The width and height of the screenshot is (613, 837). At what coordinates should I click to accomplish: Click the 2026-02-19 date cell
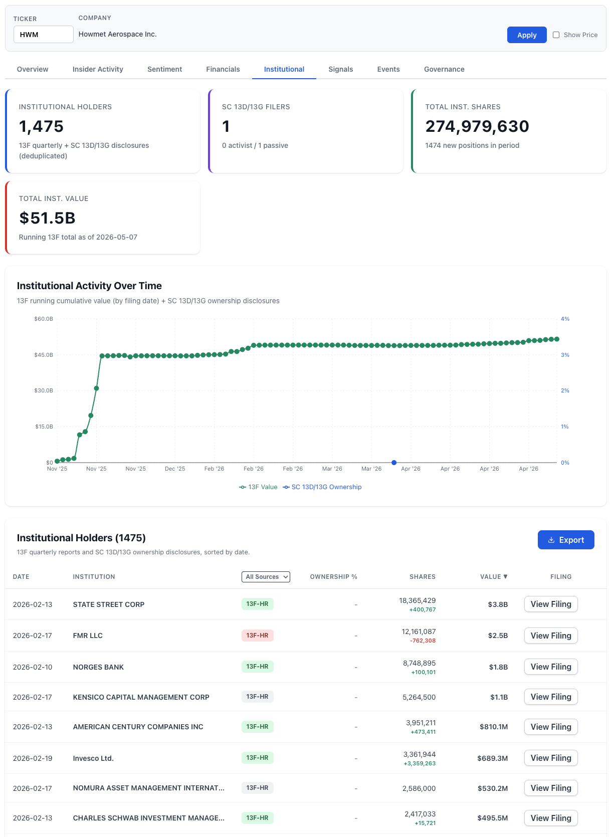pyautogui.click(x=33, y=758)
